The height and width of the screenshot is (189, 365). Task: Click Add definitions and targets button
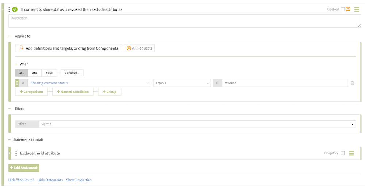coord(69,48)
